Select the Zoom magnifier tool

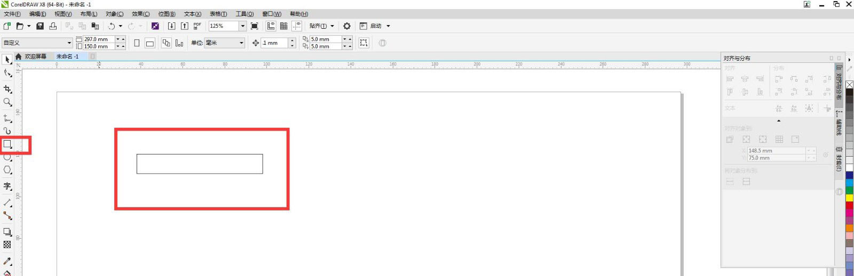pos(7,102)
